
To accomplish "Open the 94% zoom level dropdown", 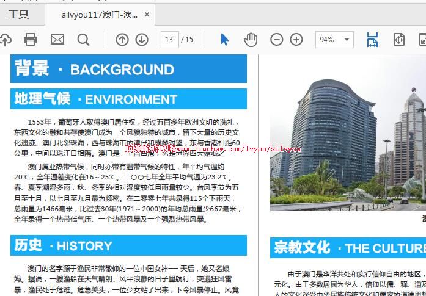I will pyautogui.click(x=334, y=40).
